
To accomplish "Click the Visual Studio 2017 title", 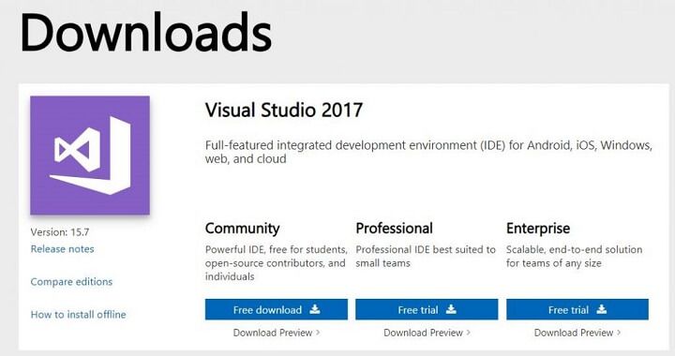I will (x=284, y=110).
